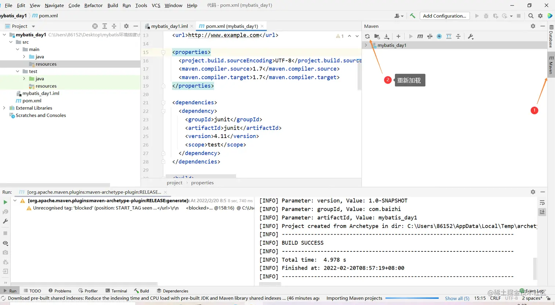Click Reload All Maven Projects icon
Image resolution: width=555 pixels, height=305 pixels.
[x=367, y=36]
